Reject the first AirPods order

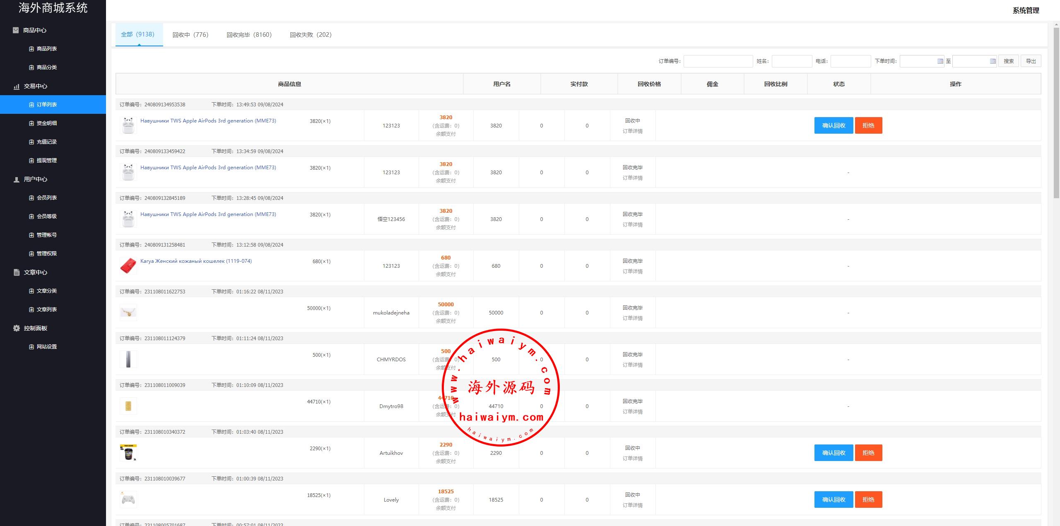[868, 125]
